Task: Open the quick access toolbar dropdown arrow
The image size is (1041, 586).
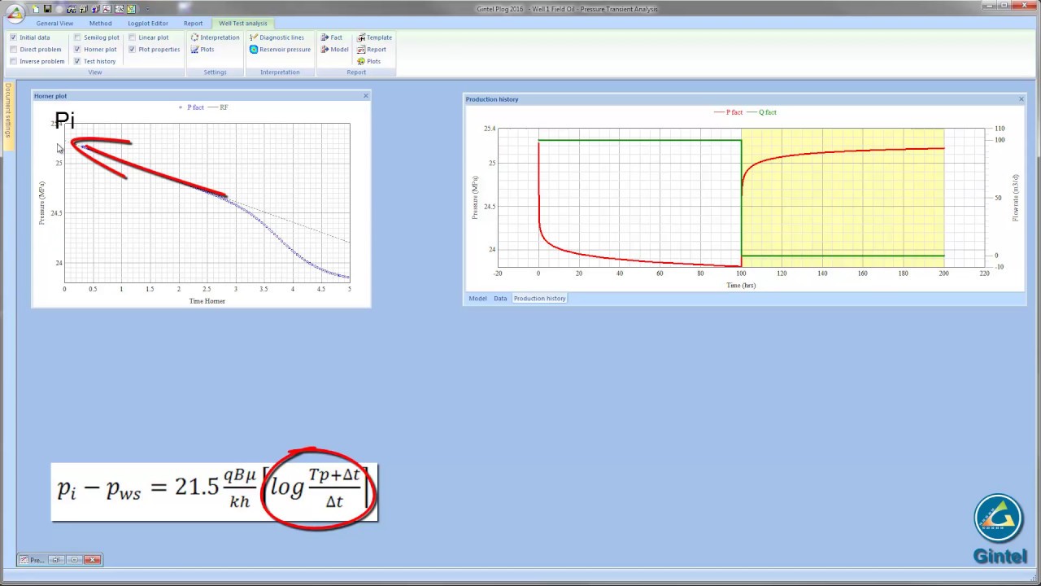Action: click(147, 9)
